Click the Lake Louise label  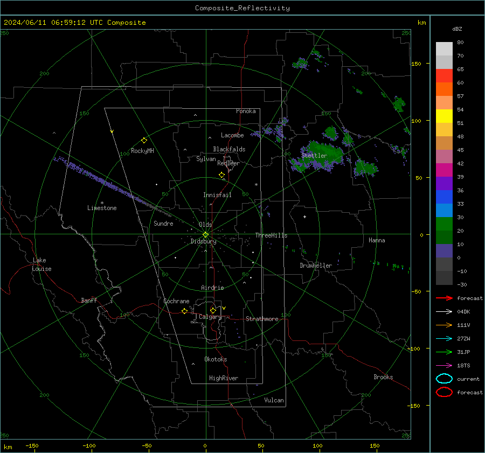click(x=41, y=264)
